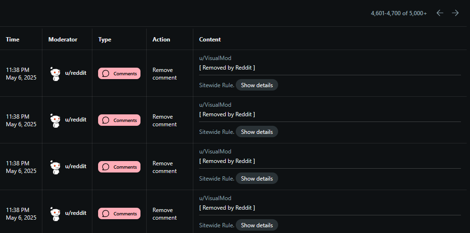Click the Comments badge in the third row
470x233 pixels.
pos(120,167)
